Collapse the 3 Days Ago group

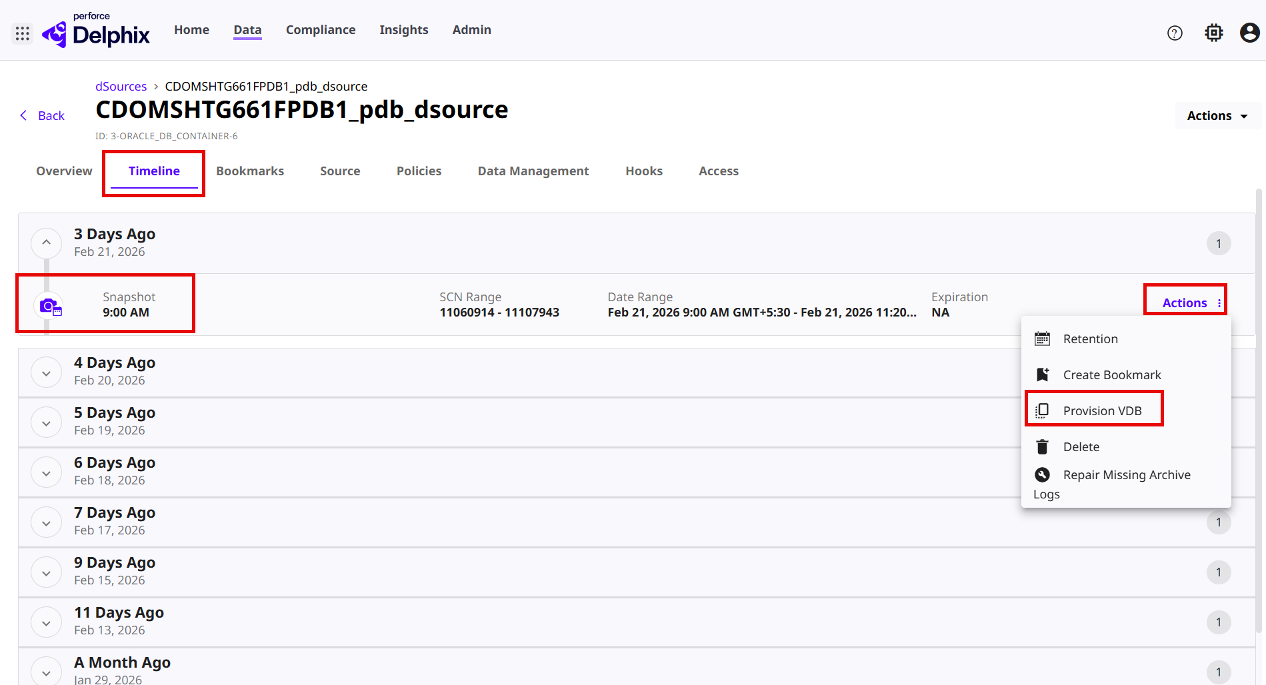tap(47, 243)
